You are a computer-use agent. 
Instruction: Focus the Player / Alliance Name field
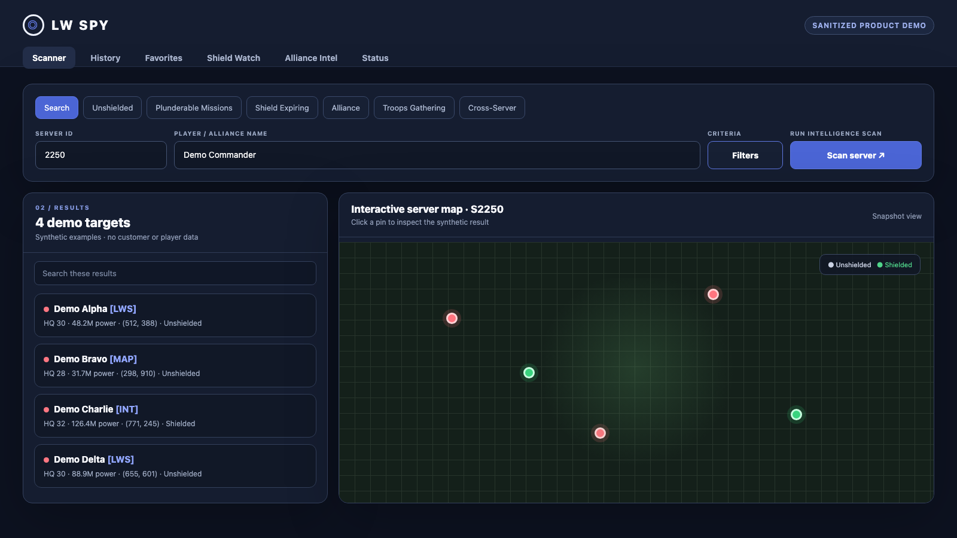[x=437, y=155]
